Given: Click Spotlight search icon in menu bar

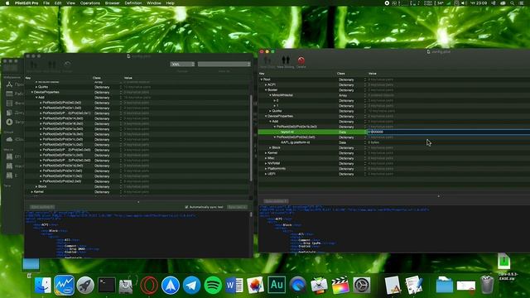Looking at the screenshot, I should click(x=512, y=3).
